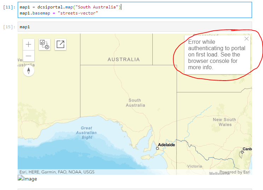This screenshot has width=263, height=190.
Task: Select the map1 output cell 15
Action: (x=135, y=27)
